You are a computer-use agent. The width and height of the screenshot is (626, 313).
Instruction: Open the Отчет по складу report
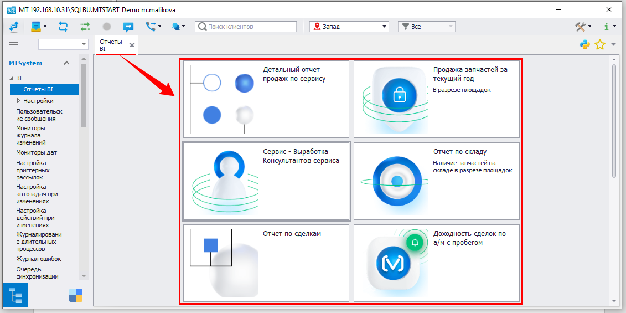click(436, 181)
